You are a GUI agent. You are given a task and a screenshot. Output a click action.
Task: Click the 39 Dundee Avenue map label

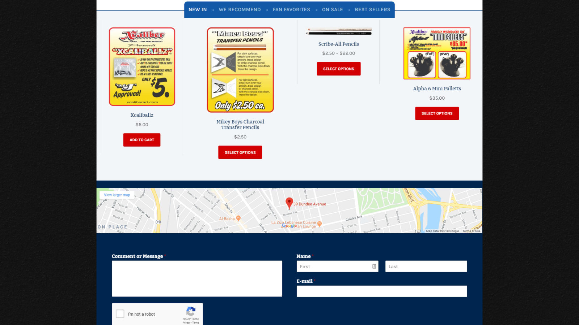tap(310, 204)
